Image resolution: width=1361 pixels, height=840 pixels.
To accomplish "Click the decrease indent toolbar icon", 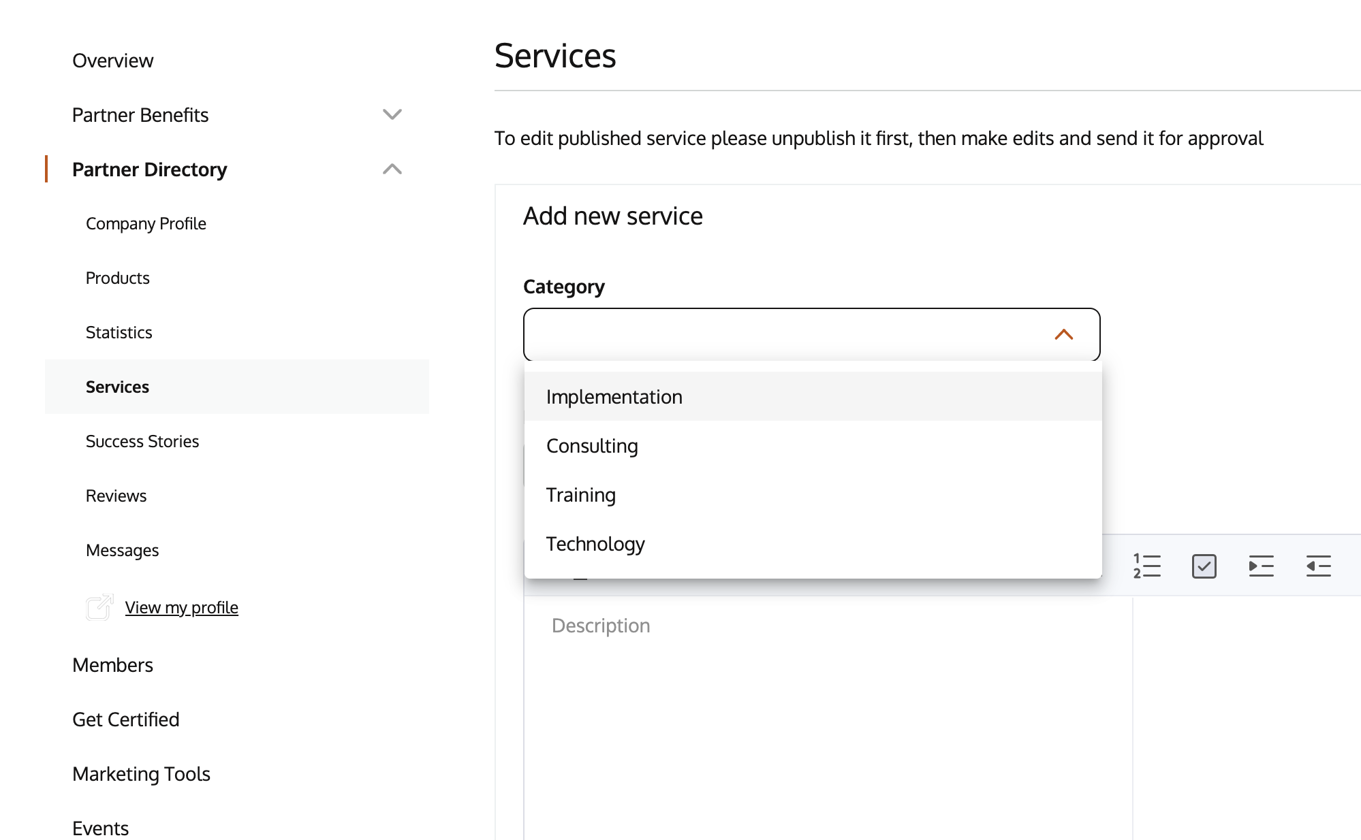I will (x=1318, y=566).
